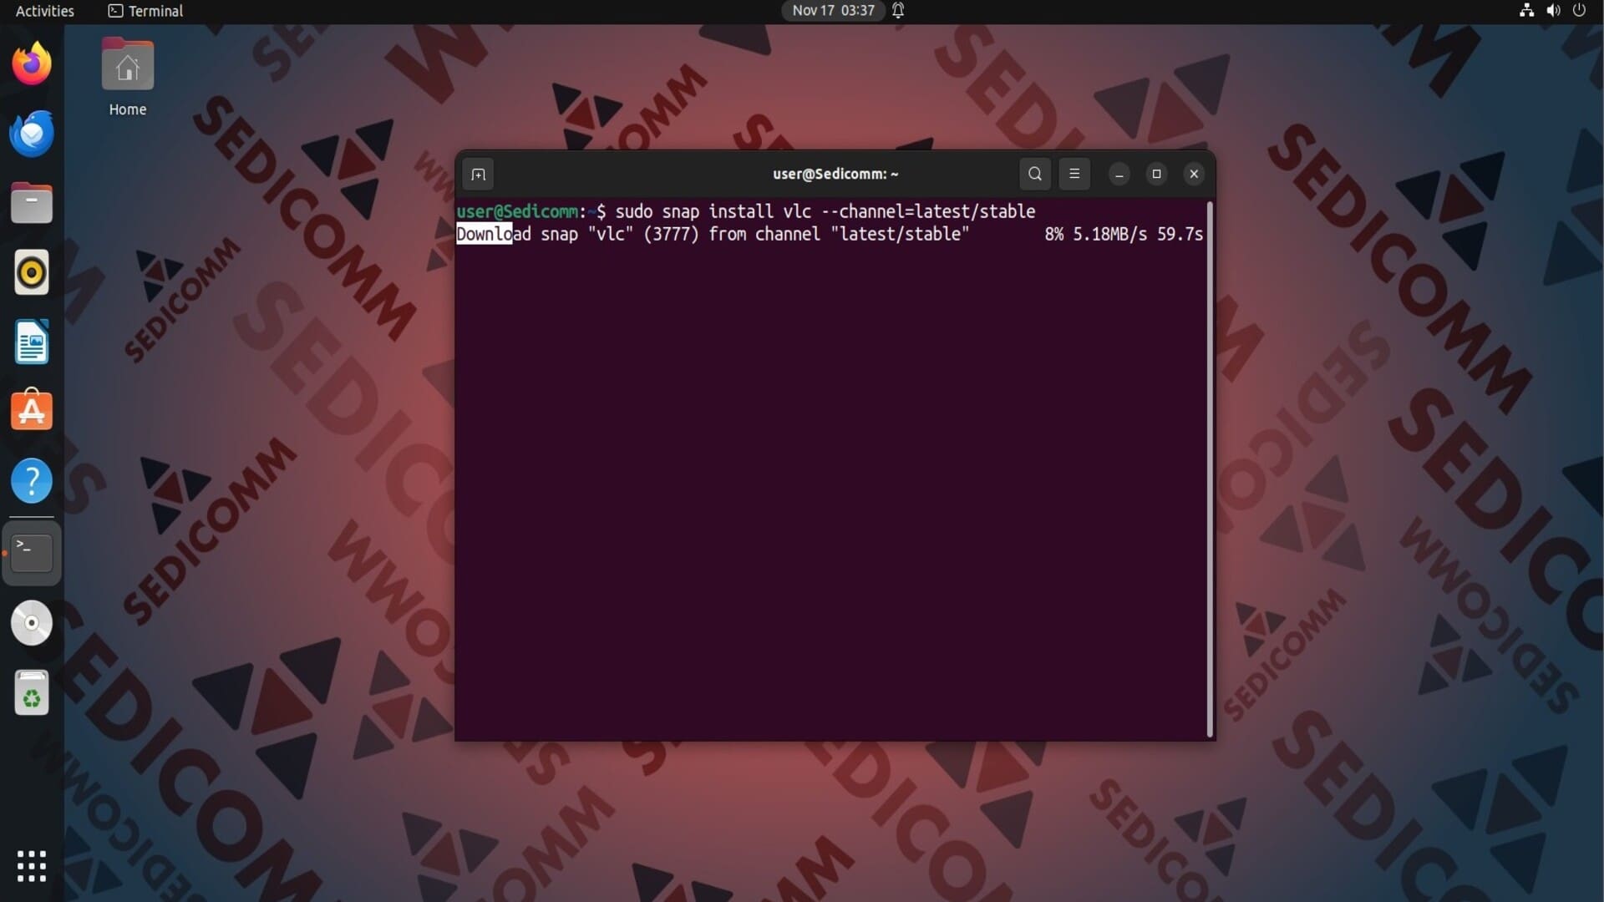Screen dimensions: 1604x902
Task: Open Ubuntu Software store
Action: pyautogui.click(x=32, y=411)
